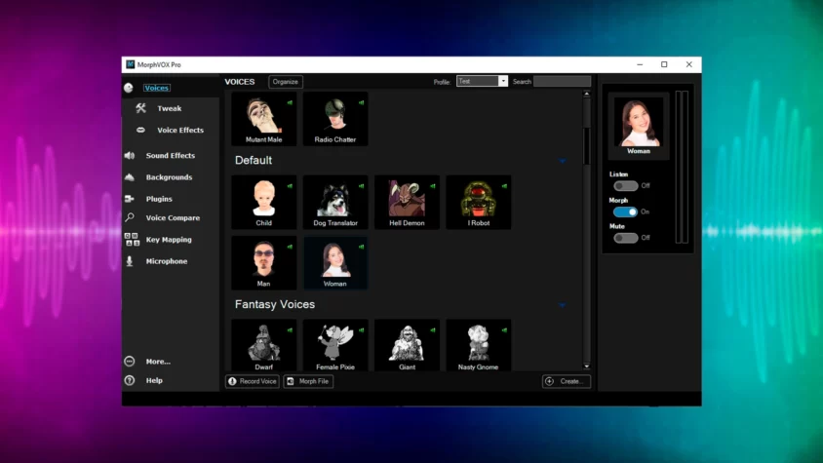
Task: Click the Voice Compare magnifier icon
Action: 130,217
